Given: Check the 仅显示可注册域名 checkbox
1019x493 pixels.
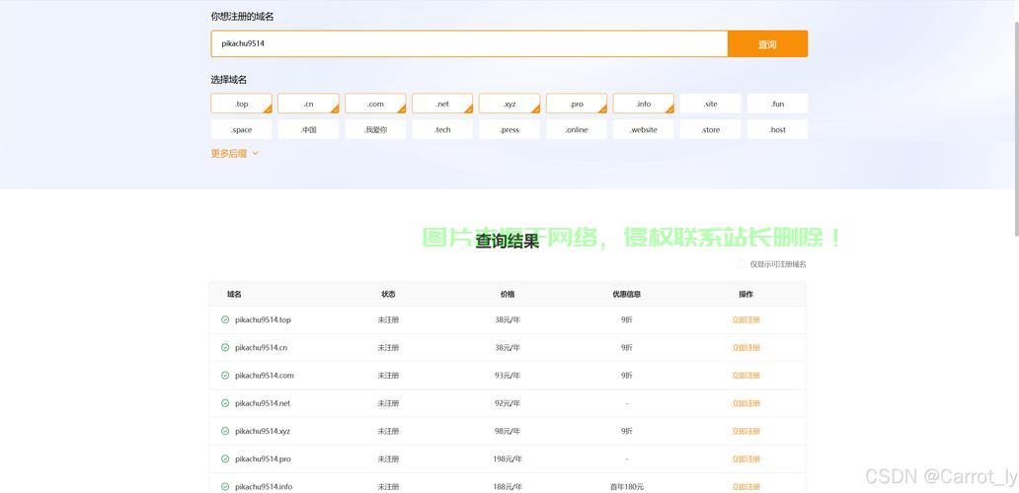Looking at the screenshot, I should [743, 264].
